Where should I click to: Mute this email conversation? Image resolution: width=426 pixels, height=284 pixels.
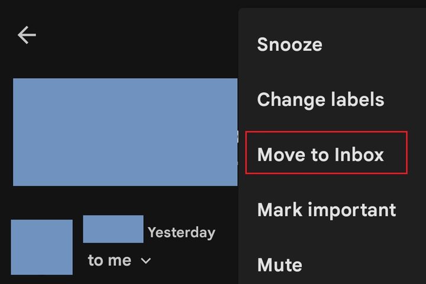279,264
